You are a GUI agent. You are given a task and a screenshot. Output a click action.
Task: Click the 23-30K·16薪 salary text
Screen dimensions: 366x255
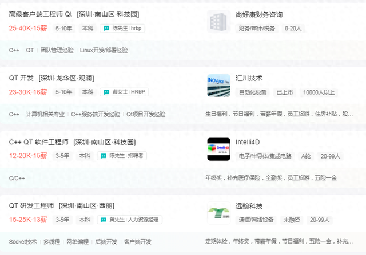pos(28,92)
